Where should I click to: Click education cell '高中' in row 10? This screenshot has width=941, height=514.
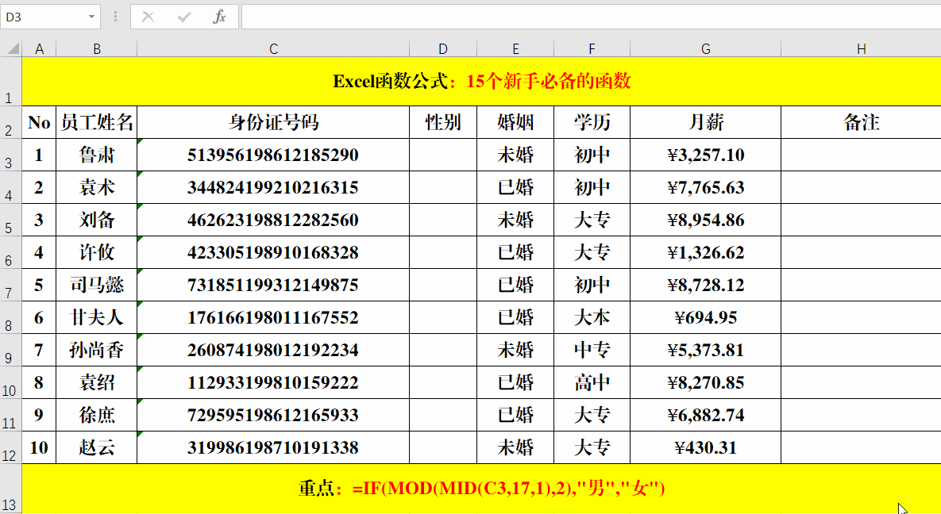click(592, 382)
